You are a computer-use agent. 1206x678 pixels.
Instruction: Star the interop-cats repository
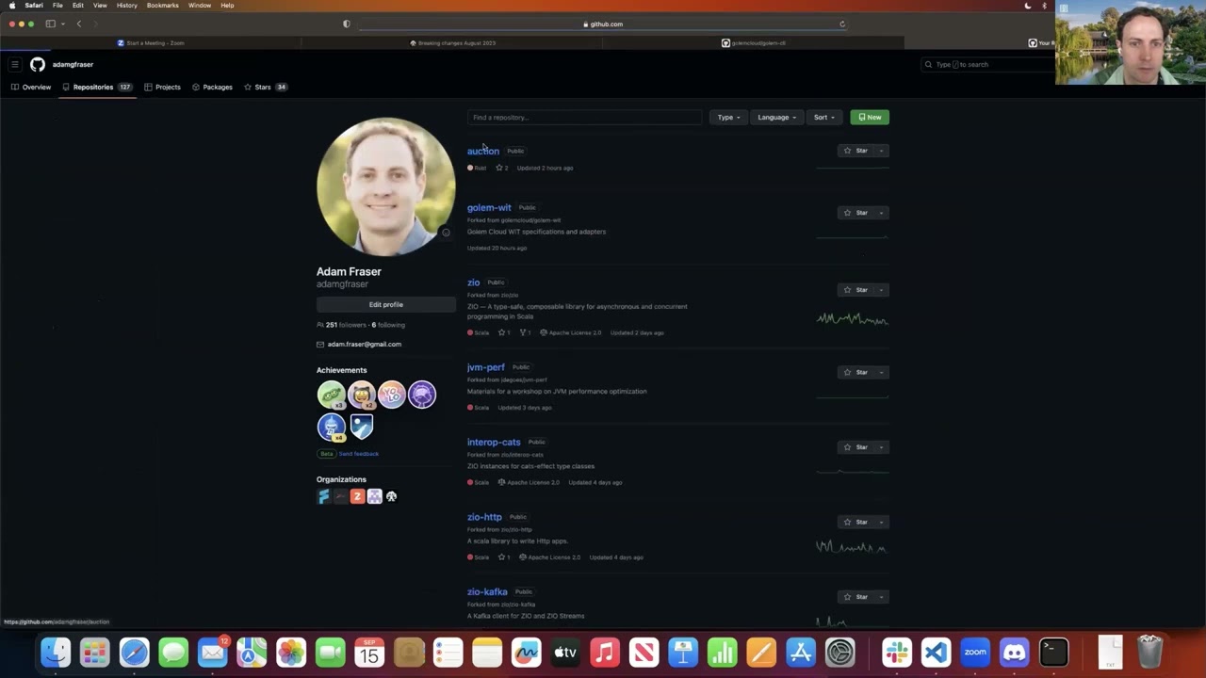coord(856,447)
